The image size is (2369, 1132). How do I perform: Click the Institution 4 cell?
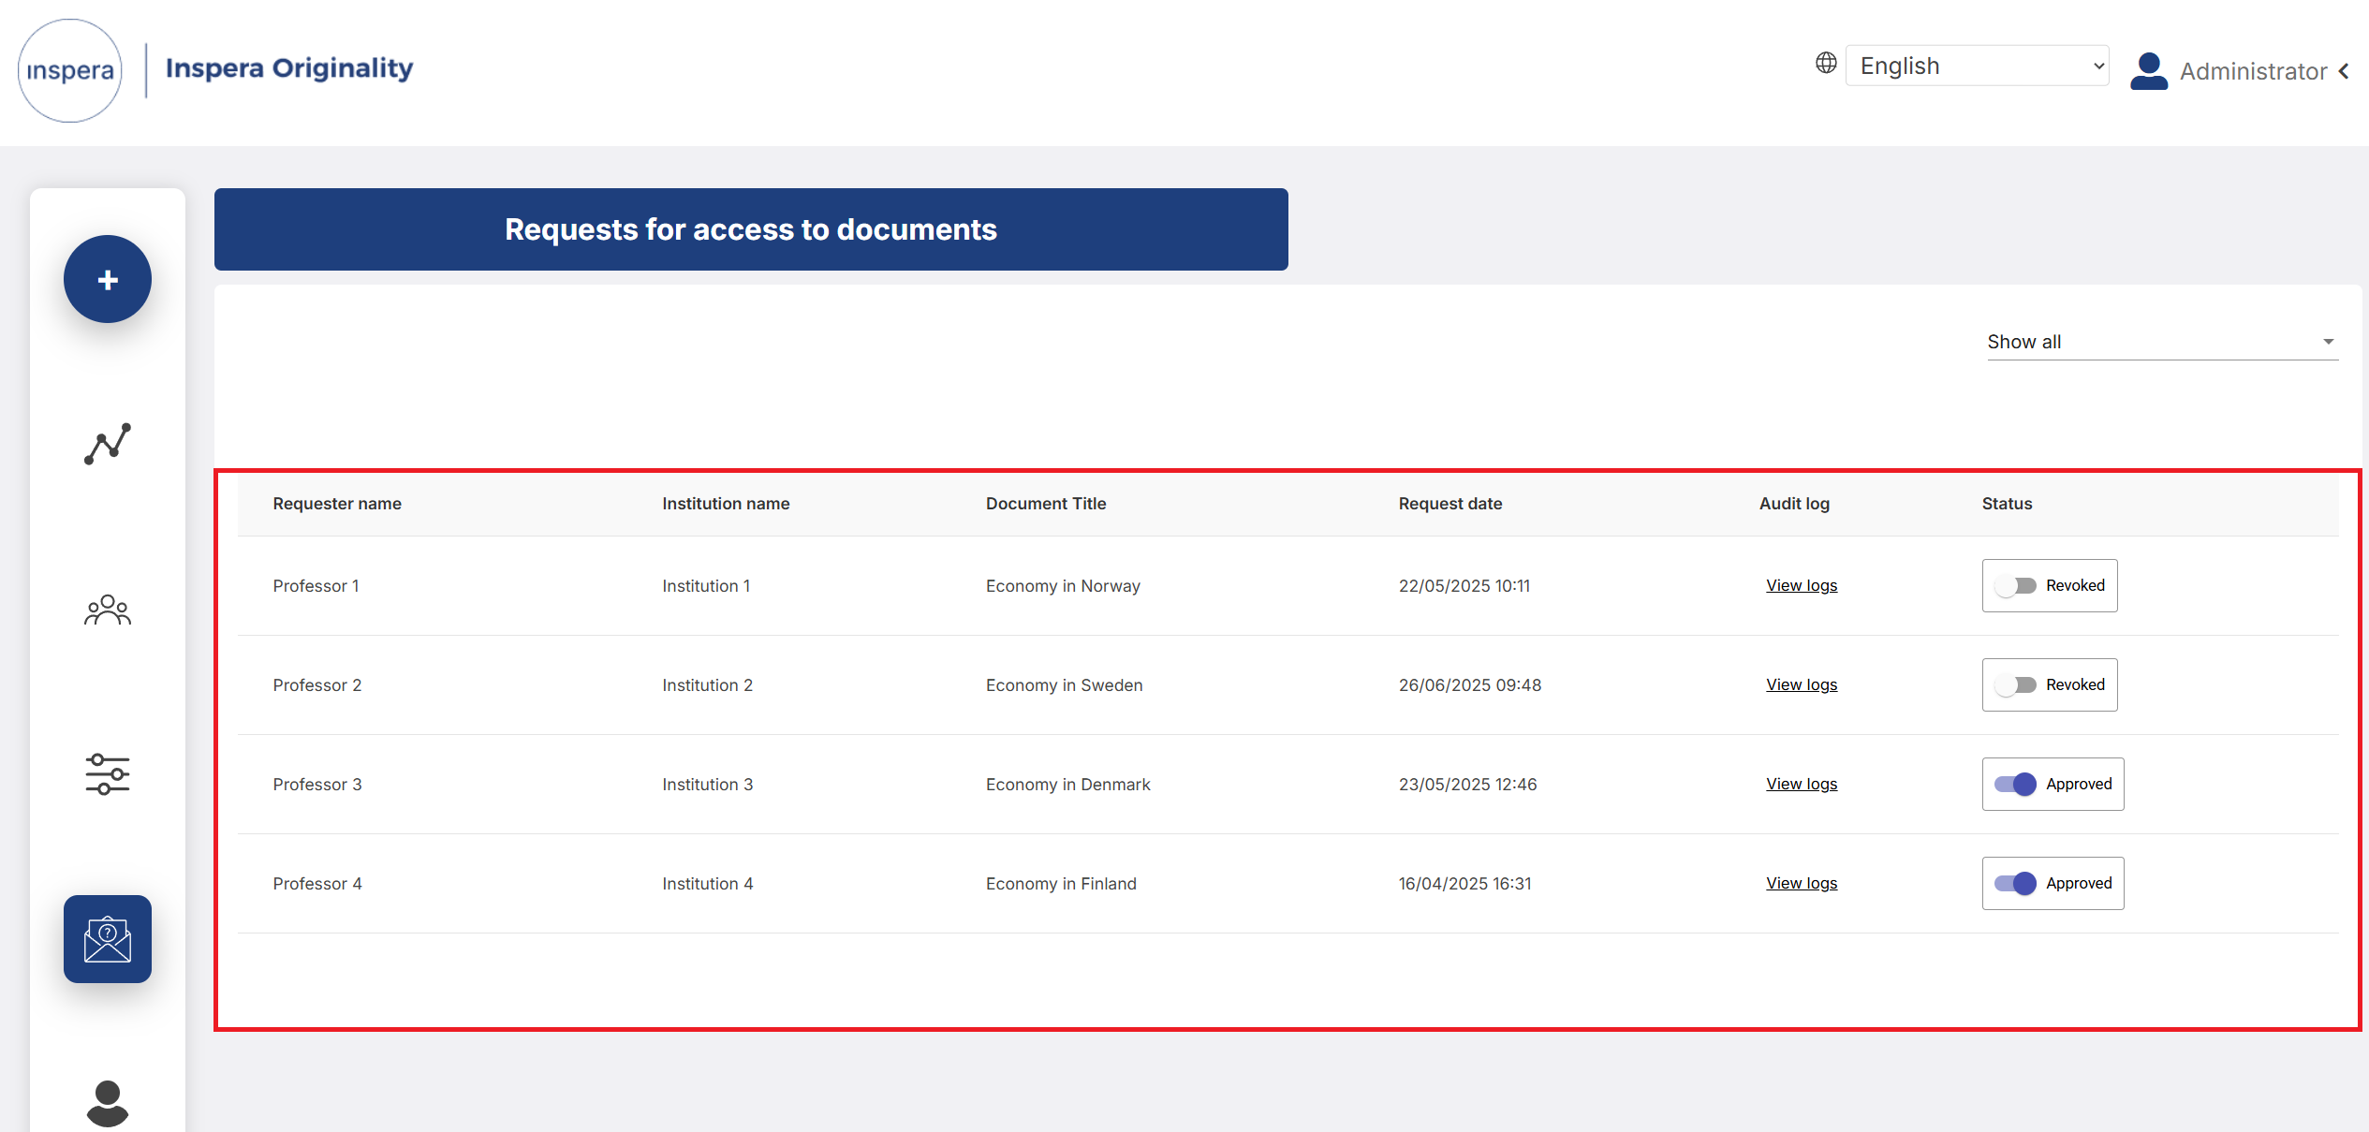(707, 884)
